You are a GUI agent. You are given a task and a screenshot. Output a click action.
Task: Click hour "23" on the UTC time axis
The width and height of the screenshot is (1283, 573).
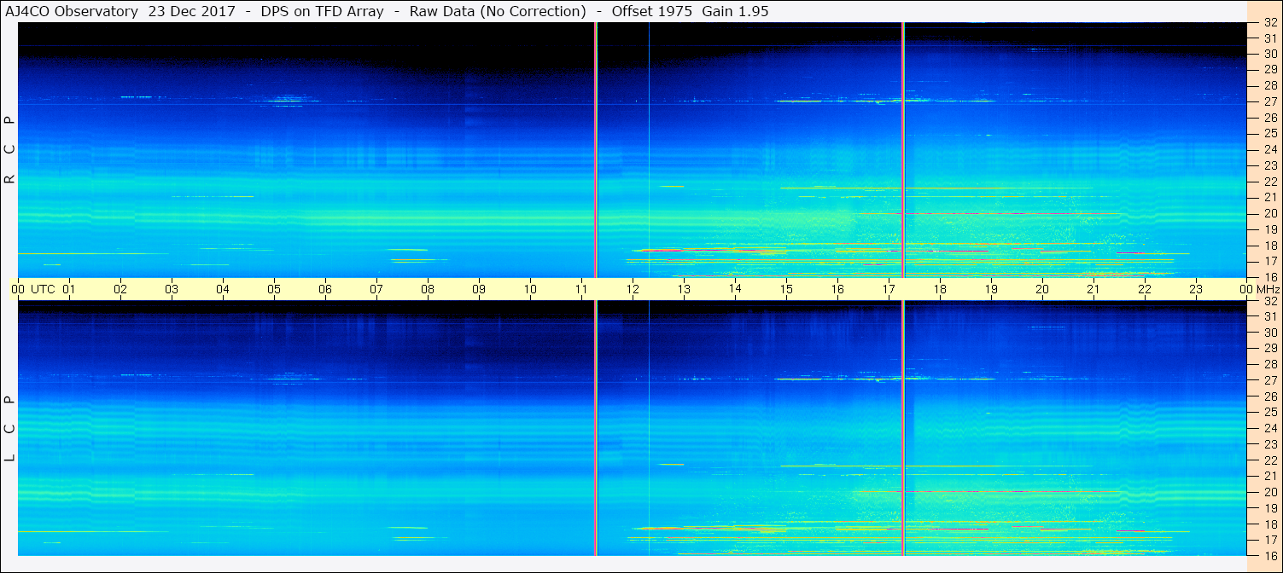pos(1196,289)
